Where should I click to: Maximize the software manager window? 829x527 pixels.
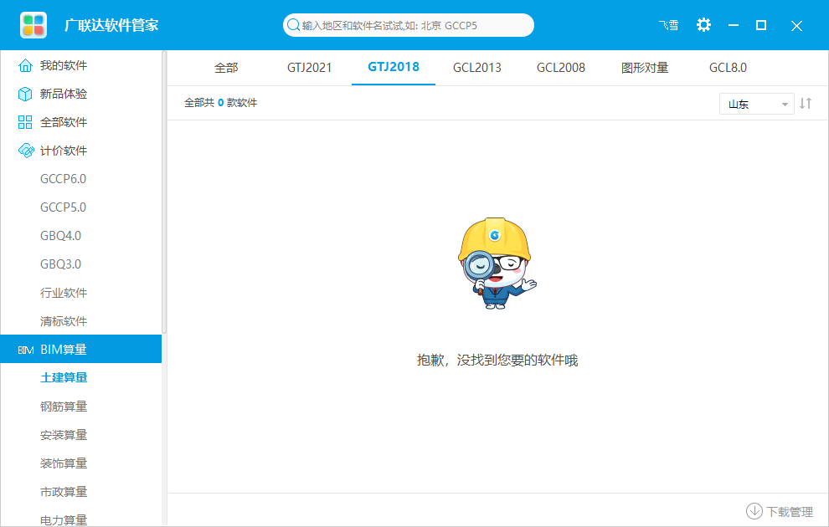click(761, 25)
